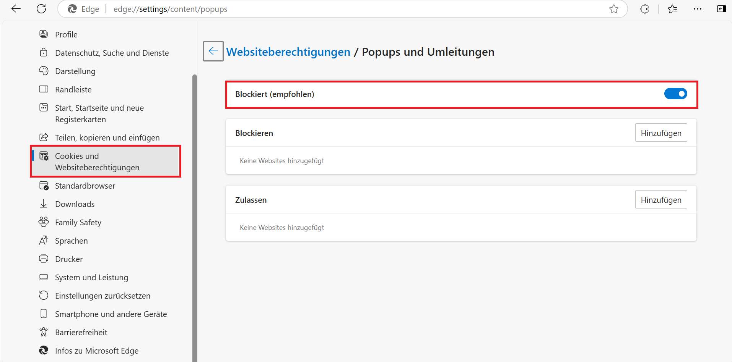This screenshot has height=362, width=732.
Task: Go back using the arrow beside Websiteberechtigungen
Action: click(x=213, y=51)
